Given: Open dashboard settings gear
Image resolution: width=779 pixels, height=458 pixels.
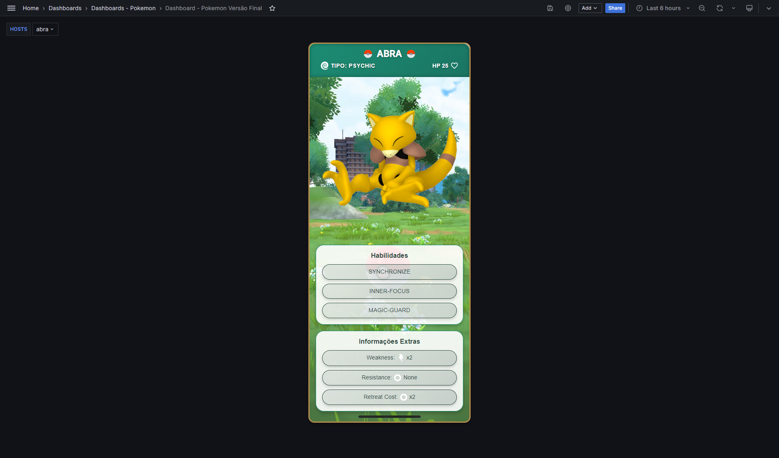Looking at the screenshot, I should coord(568,8).
